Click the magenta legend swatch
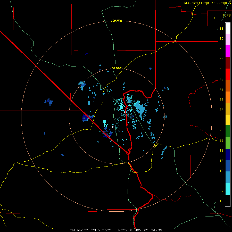This screenshot has height=232, width=232. click(x=228, y=51)
